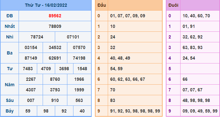This screenshot has height=117, width=220.
Task: Select the date header Thứ Tư - 16/02/2022
Action: tap(46, 5)
